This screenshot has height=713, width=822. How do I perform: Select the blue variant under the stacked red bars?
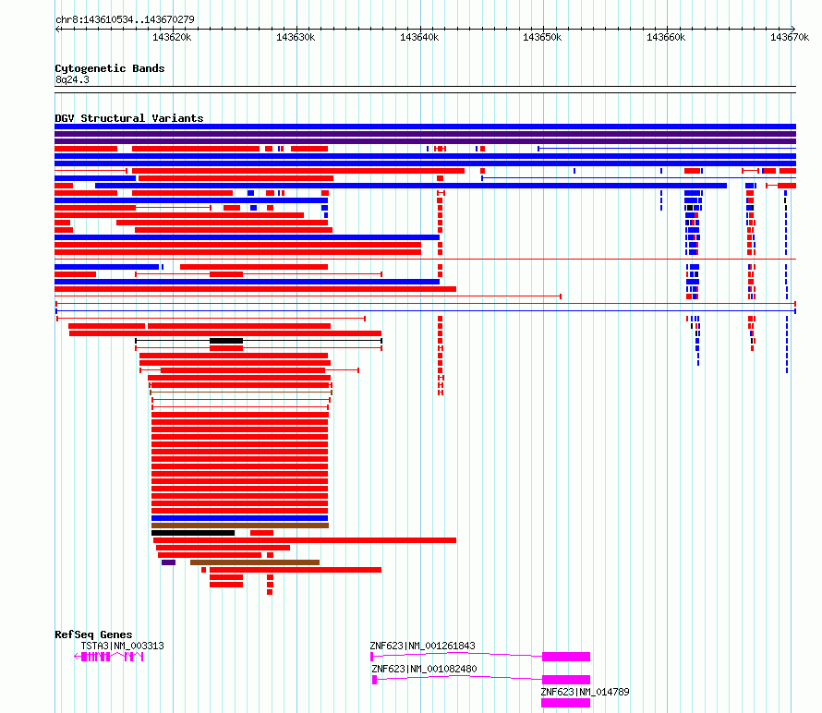(x=239, y=518)
